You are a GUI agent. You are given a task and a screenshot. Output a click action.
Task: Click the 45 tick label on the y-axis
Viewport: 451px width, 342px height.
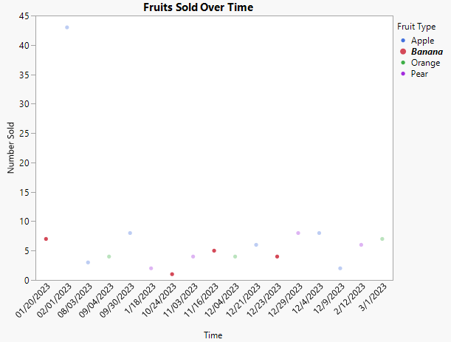point(25,16)
